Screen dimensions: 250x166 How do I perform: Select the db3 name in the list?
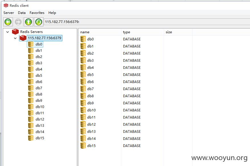(90, 60)
